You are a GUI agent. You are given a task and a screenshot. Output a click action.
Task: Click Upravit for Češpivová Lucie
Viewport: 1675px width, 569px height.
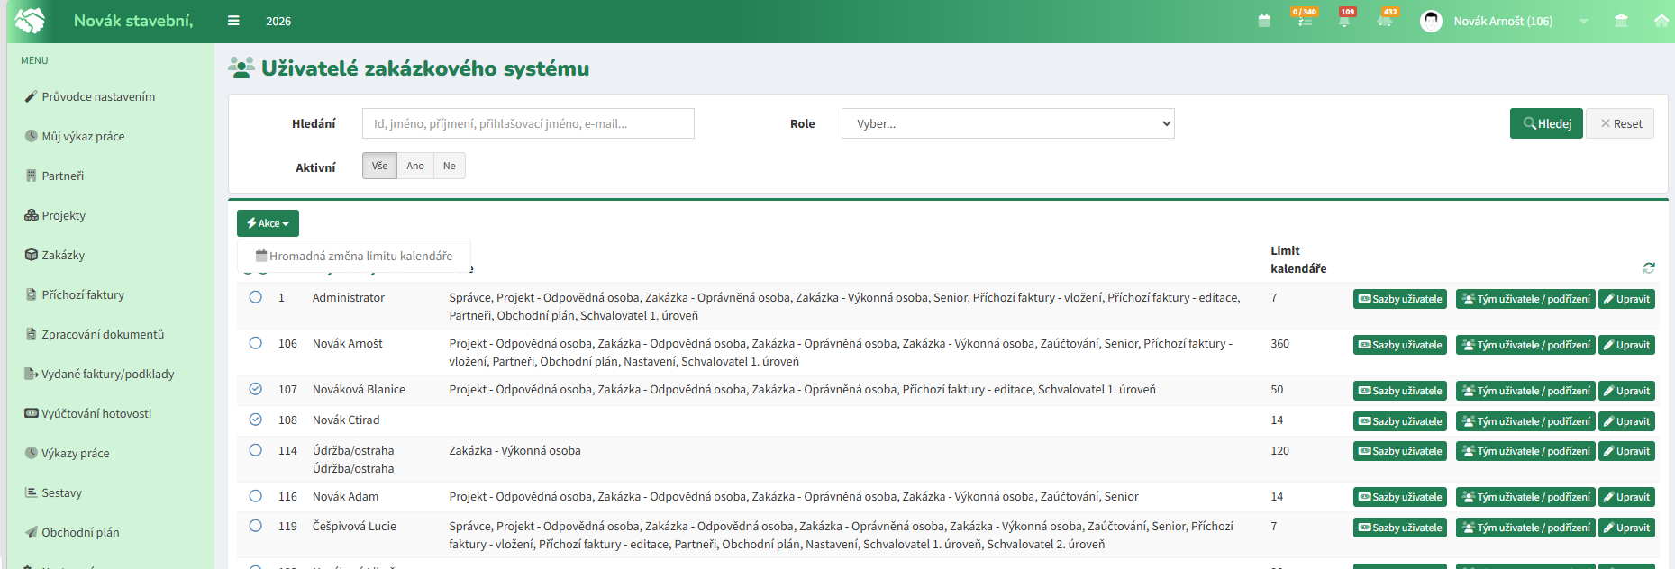point(1626,528)
